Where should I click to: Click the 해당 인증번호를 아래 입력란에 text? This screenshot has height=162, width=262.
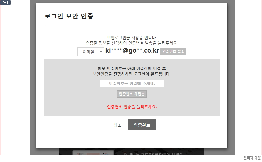[132, 69]
